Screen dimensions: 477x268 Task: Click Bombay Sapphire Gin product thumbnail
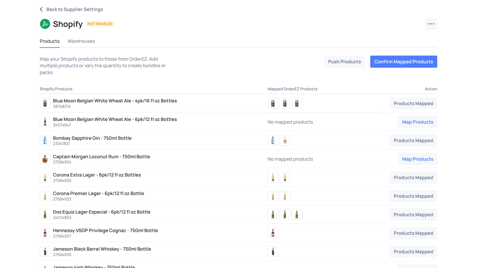(x=45, y=141)
